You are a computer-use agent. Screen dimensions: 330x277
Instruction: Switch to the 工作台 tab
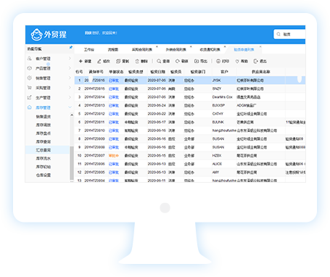click(89, 49)
